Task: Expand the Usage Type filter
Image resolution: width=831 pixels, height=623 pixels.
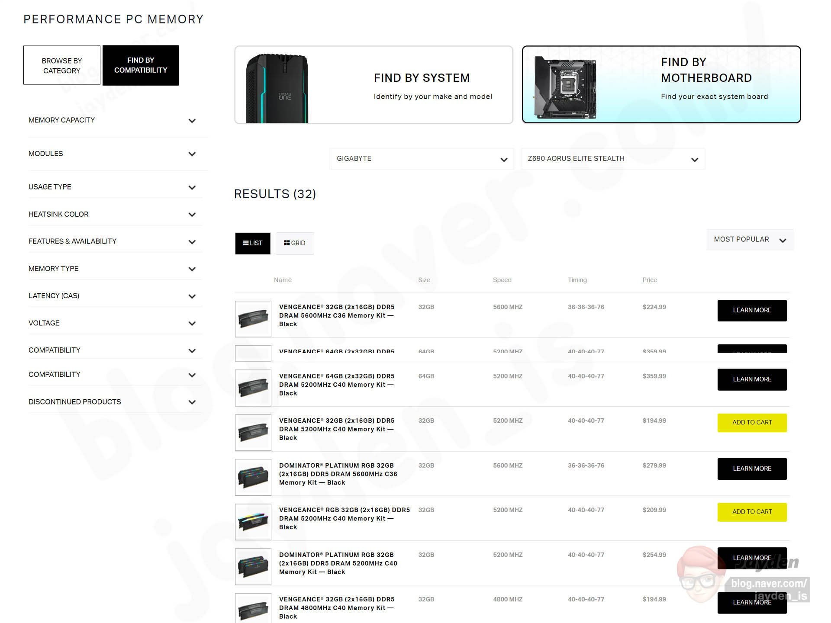Action: 113,187
